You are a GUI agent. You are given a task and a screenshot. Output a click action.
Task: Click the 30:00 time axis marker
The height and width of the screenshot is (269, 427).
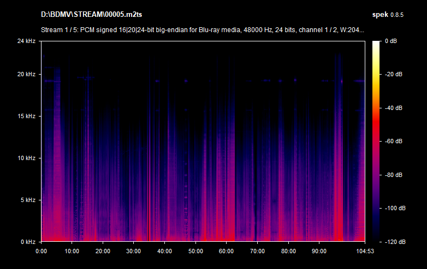tap(134, 251)
